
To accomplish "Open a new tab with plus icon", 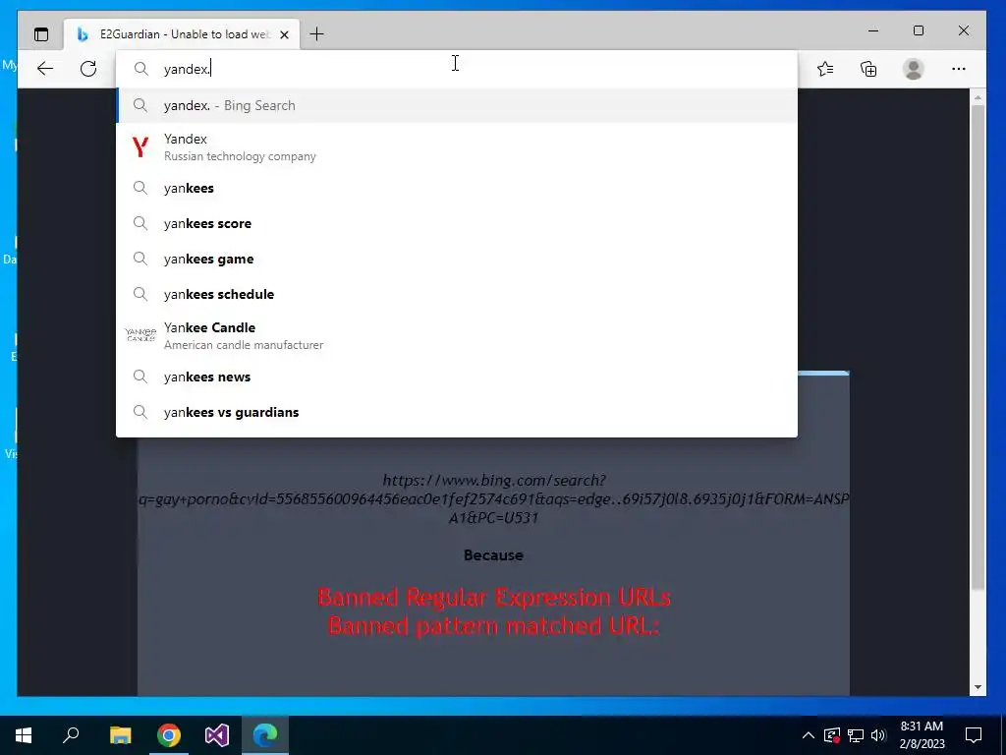I will [317, 34].
